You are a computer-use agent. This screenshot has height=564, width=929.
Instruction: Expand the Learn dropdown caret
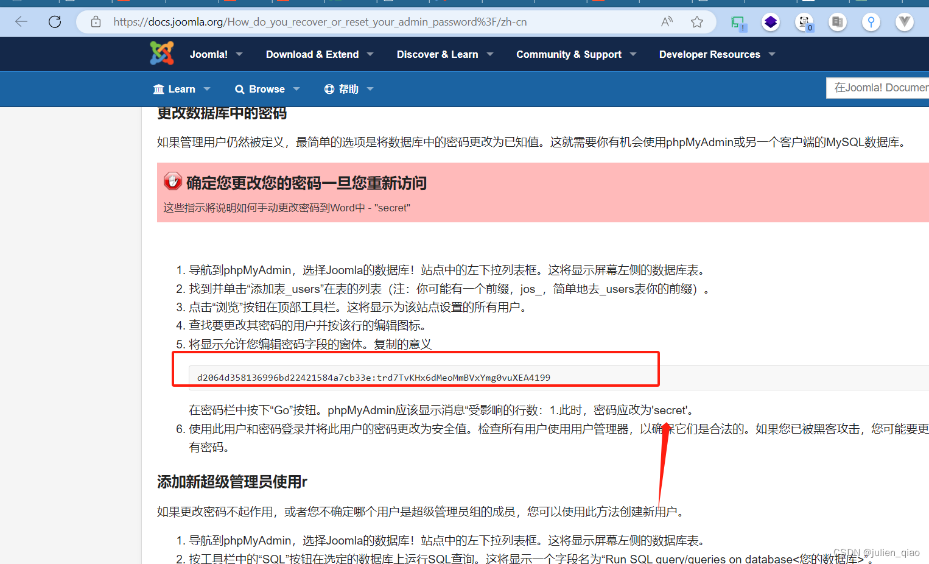tap(207, 89)
